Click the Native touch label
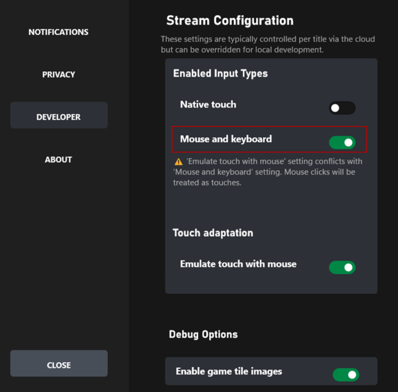This screenshot has height=392, width=398. [x=208, y=104]
